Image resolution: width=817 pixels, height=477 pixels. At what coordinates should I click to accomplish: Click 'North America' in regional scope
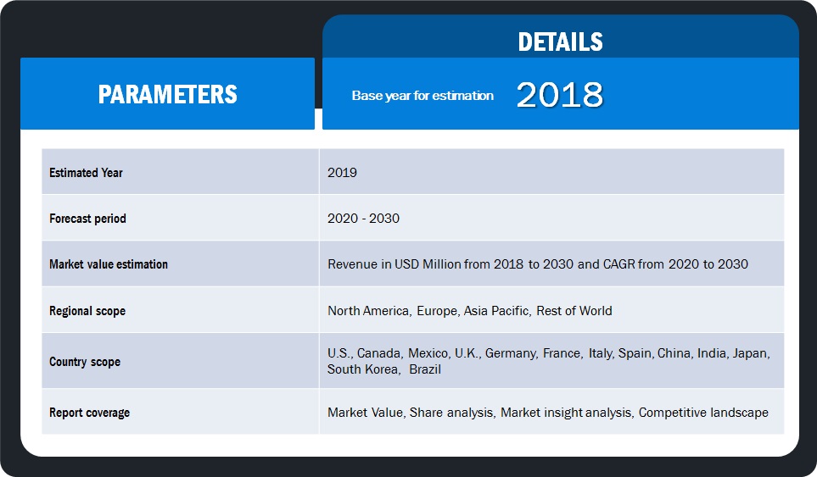click(x=368, y=311)
